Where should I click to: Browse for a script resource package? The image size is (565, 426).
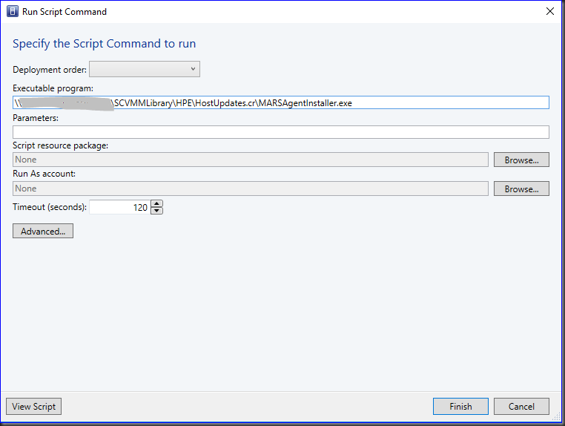pos(521,160)
